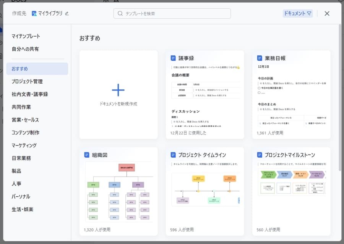Click doc icon beside プロジェクトマイルストーン title
Screen dimensions: 344x244
point(260,155)
